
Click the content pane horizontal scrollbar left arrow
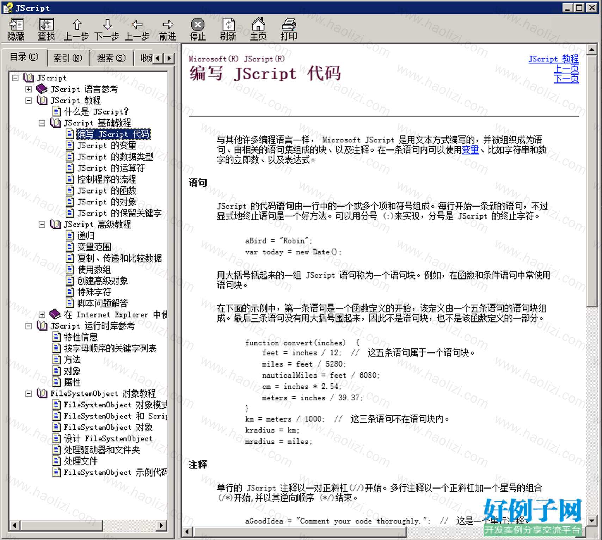coord(187,531)
